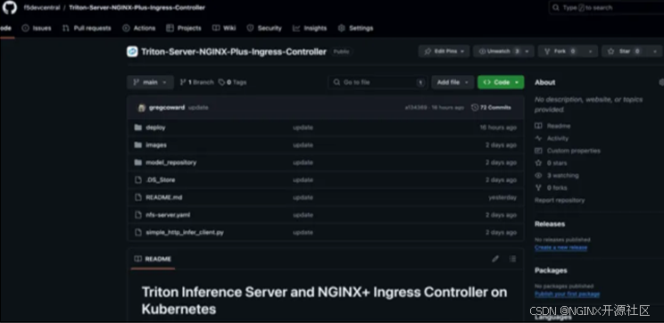The image size is (664, 323).
Task: Open the main branch dropdown
Action: 150,82
